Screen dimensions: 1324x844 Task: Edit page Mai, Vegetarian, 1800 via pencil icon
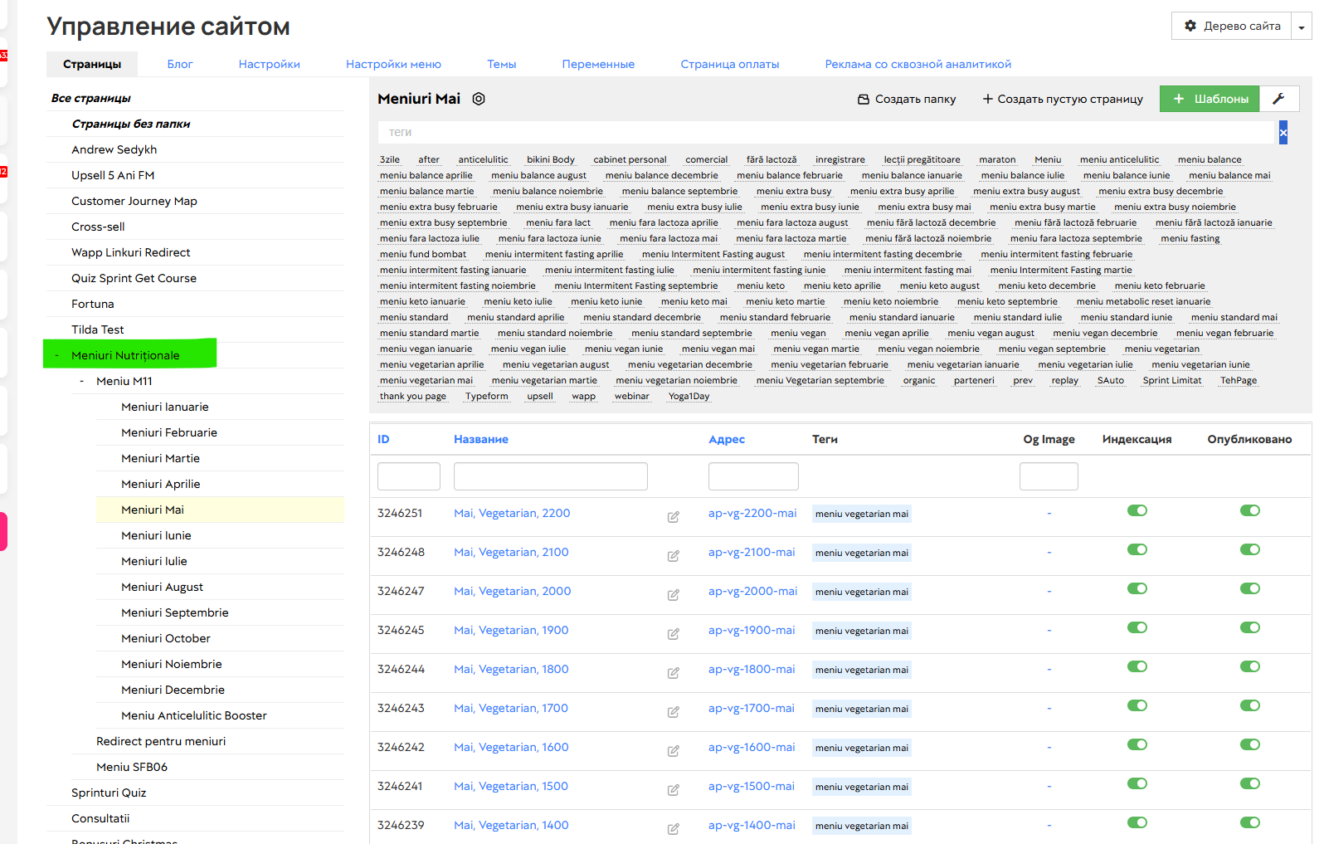pos(674,672)
